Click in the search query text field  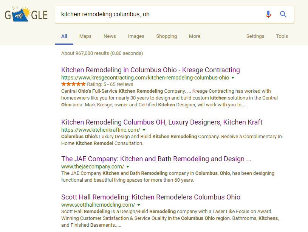coord(159,14)
